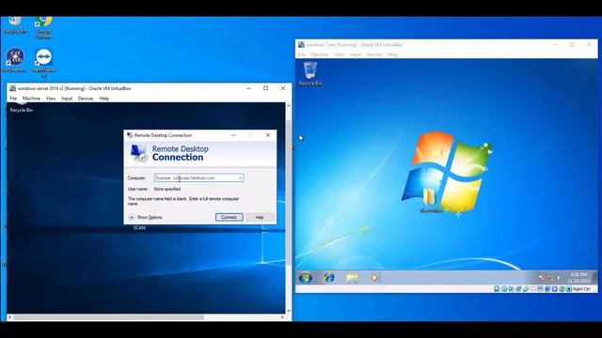The image size is (602, 338).
Task: Click Recycle Bin label inside Server VM desktop
Action: [22, 110]
